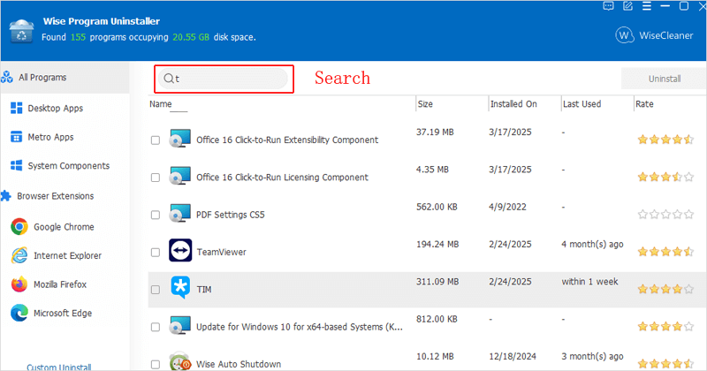Click the 'within 1 week' last used value
This screenshot has height=371, width=707.
point(589,282)
